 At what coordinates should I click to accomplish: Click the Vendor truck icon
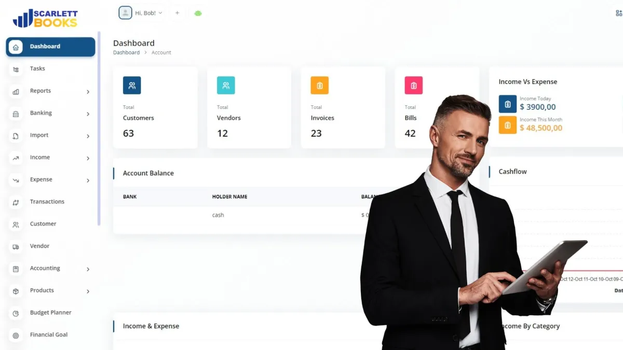point(16,247)
